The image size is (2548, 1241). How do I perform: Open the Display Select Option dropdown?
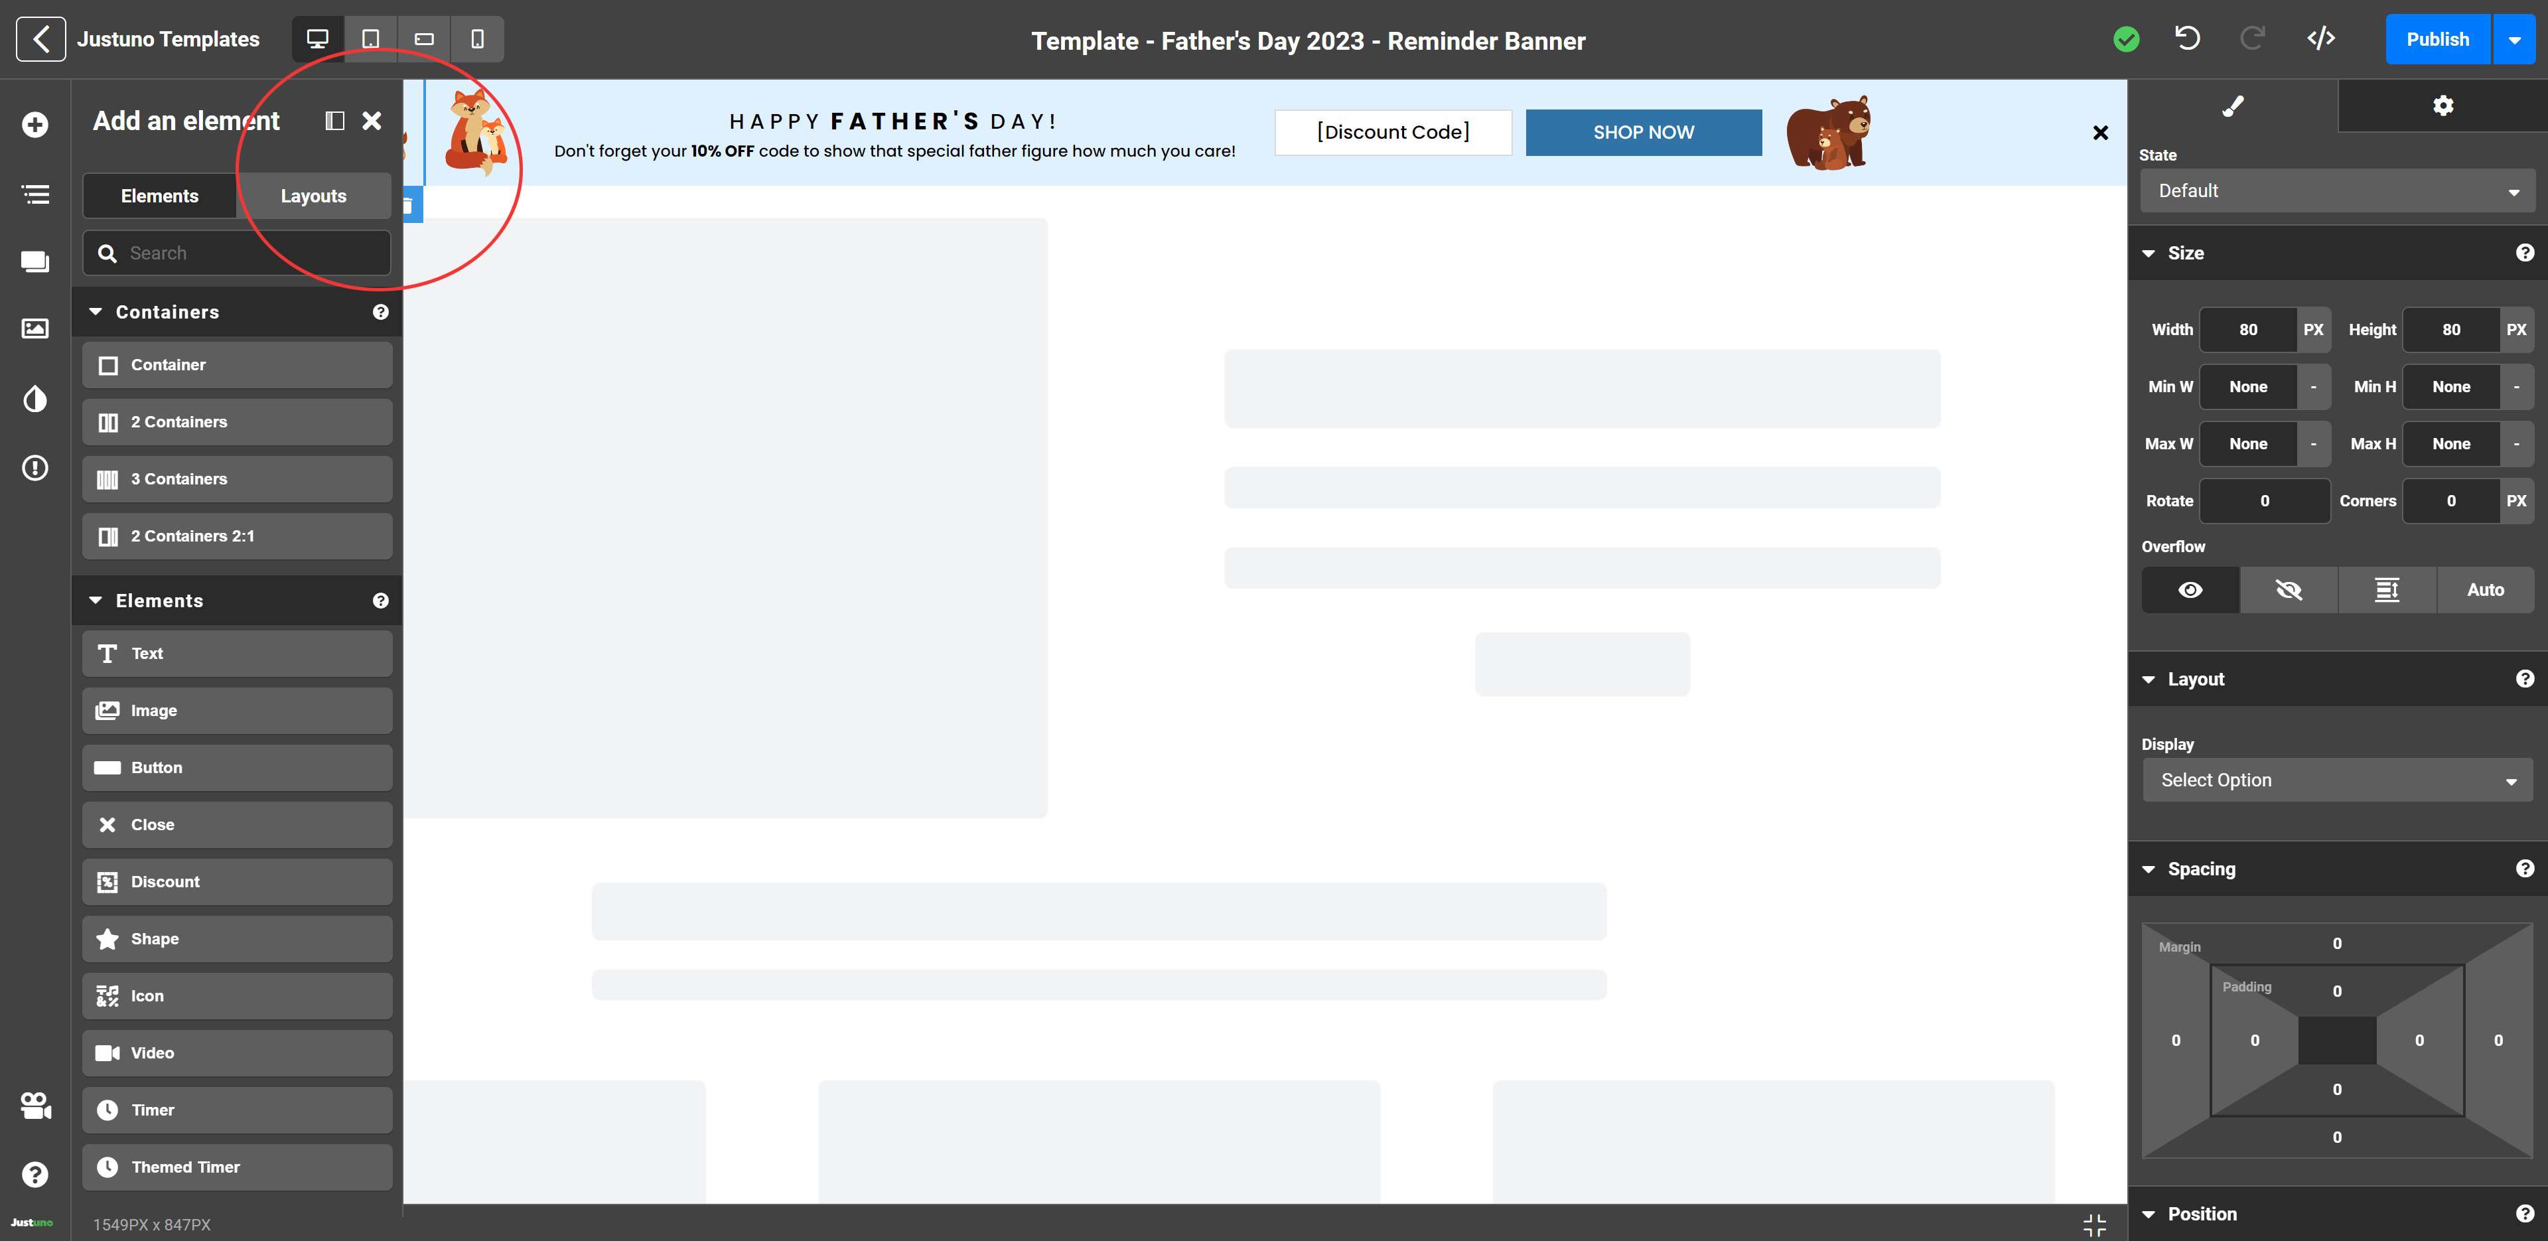[x=2336, y=780]
